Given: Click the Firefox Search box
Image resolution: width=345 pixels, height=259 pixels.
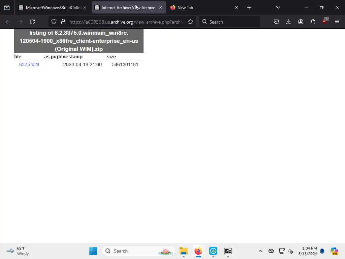Looking at the screenshot, I should pos(229,22).
